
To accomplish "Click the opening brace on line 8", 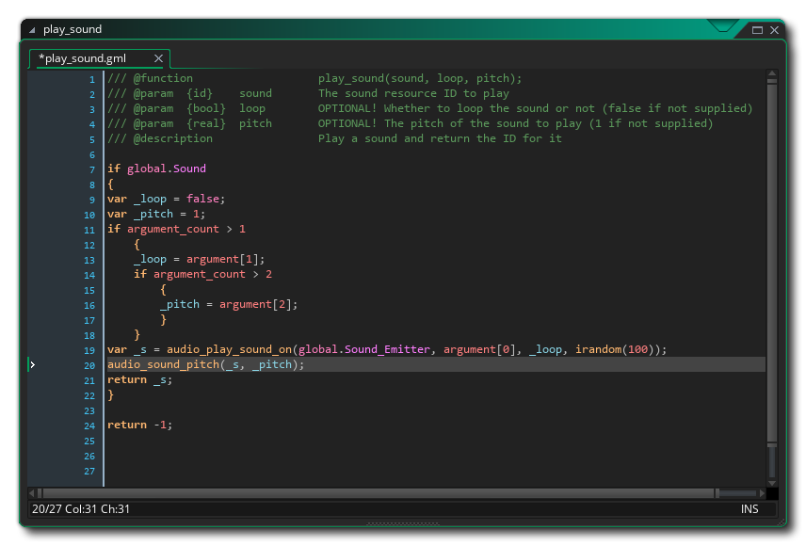I will pyautogui.click(x=110, y=185).
